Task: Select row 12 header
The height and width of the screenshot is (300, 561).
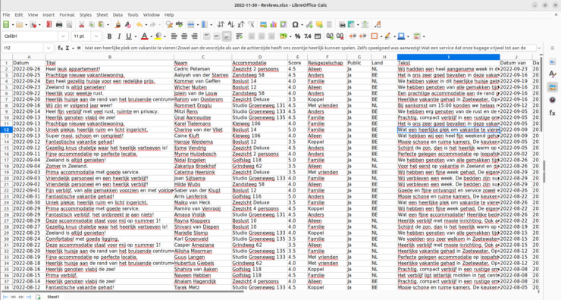Action: click(x=6, y=130)
